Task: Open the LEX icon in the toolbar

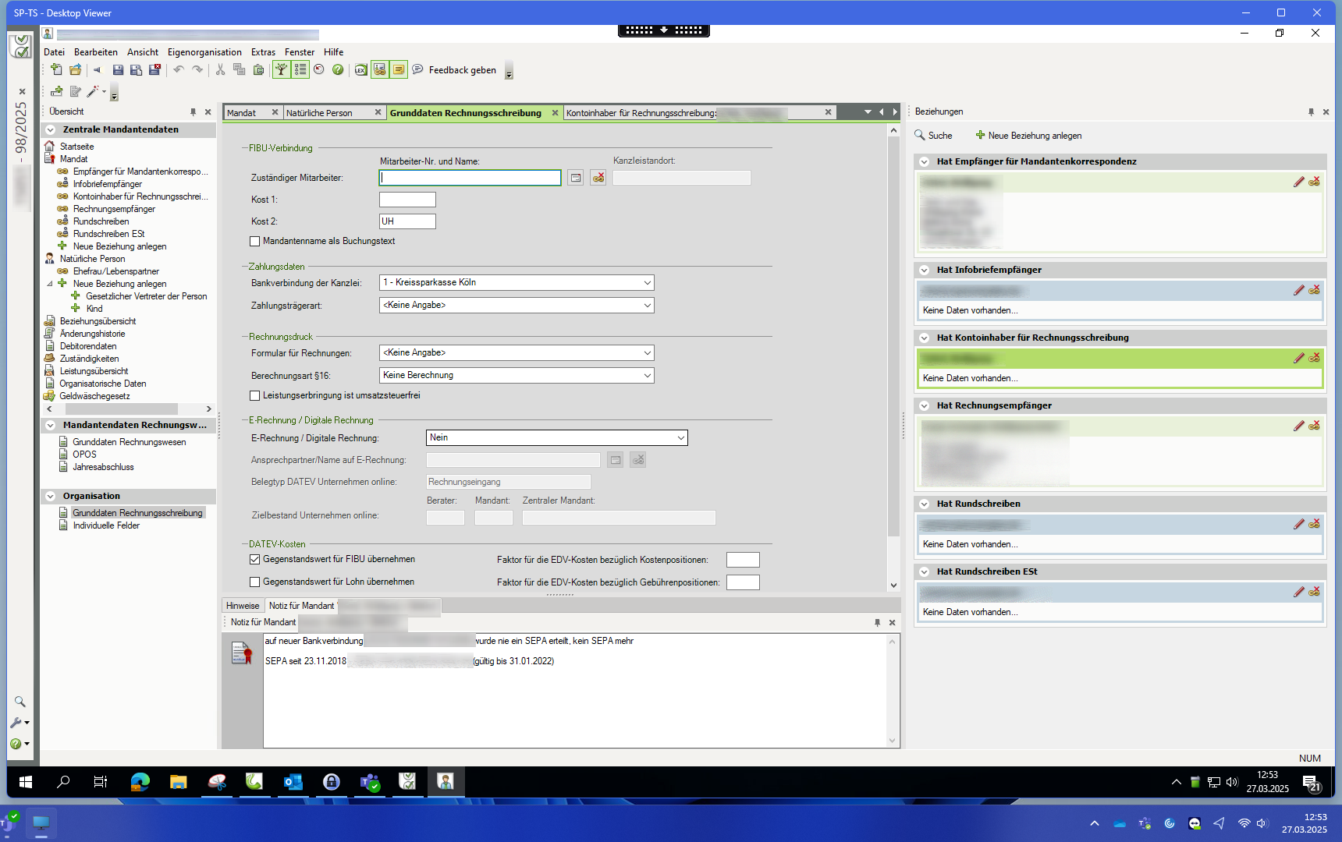Action: tap(360, 70)
